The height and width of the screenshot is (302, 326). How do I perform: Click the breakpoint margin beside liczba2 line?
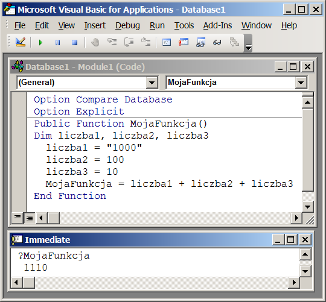(19, 160)
